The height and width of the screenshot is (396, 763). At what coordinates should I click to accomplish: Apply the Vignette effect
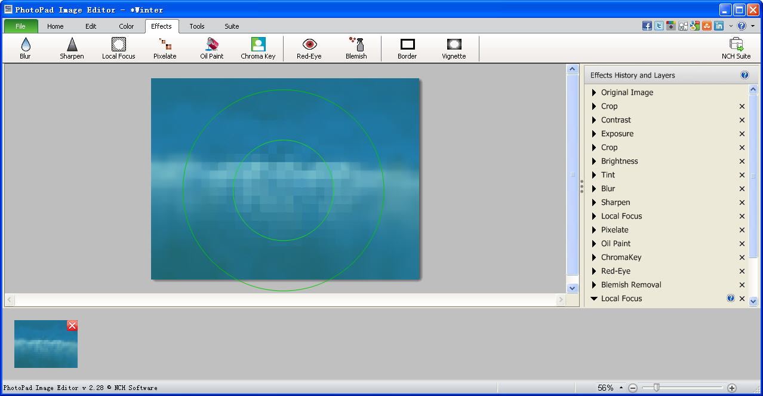point(454,48)
